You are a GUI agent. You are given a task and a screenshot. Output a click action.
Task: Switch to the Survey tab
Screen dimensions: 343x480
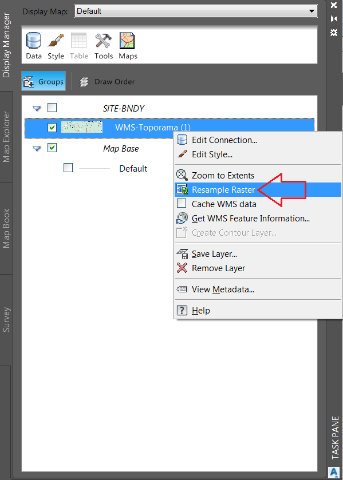tap(6, 320)
